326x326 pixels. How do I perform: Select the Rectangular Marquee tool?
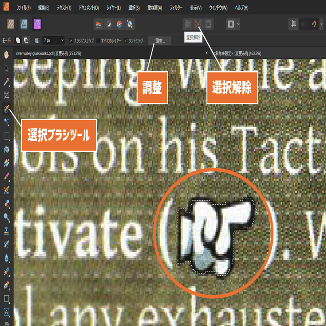[6, 136]
